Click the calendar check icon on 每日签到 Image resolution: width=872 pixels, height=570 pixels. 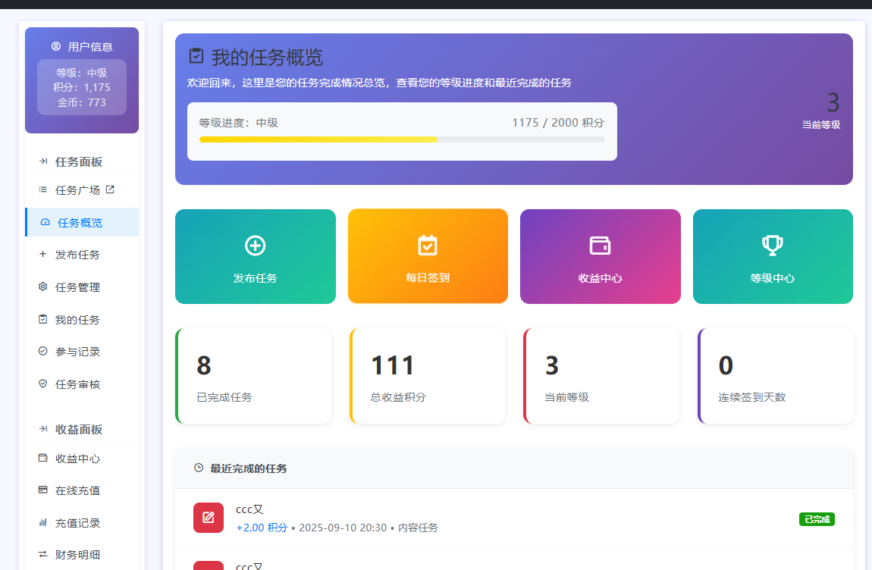(428, 246)
